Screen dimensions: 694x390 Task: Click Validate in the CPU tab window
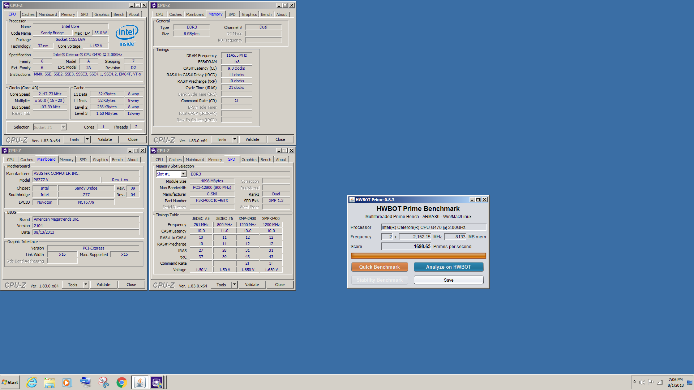(105, 139)
